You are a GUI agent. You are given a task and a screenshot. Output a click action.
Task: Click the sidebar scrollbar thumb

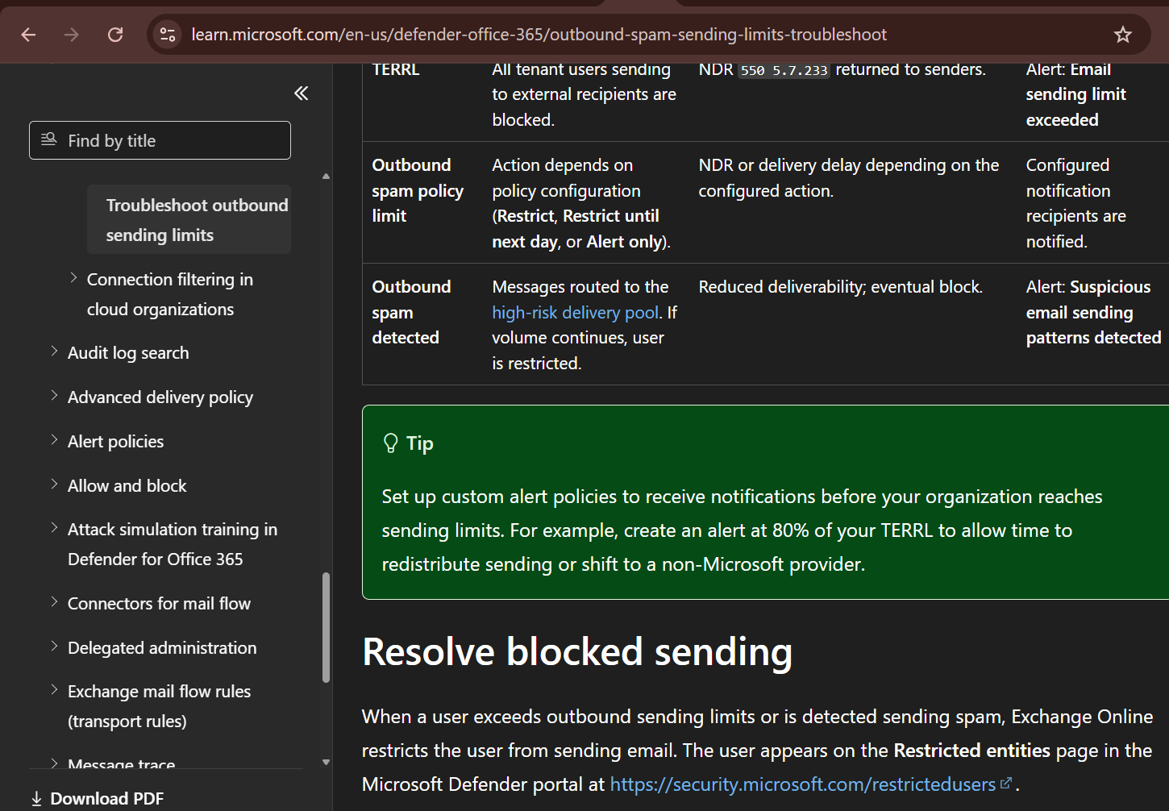click(326, 628)
